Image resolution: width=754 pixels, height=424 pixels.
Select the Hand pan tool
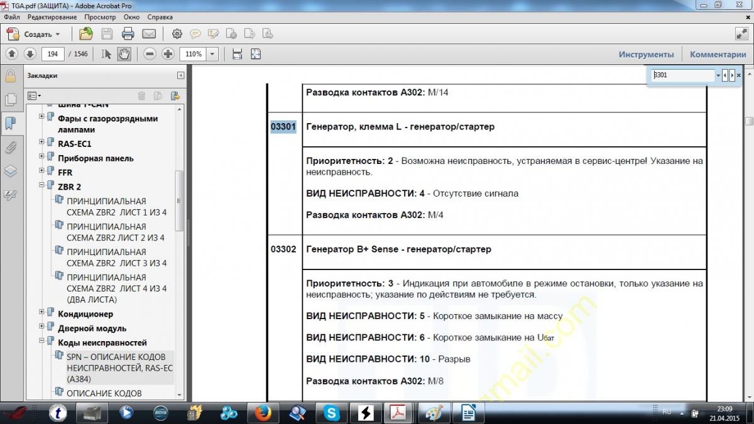tap(124, 54)
